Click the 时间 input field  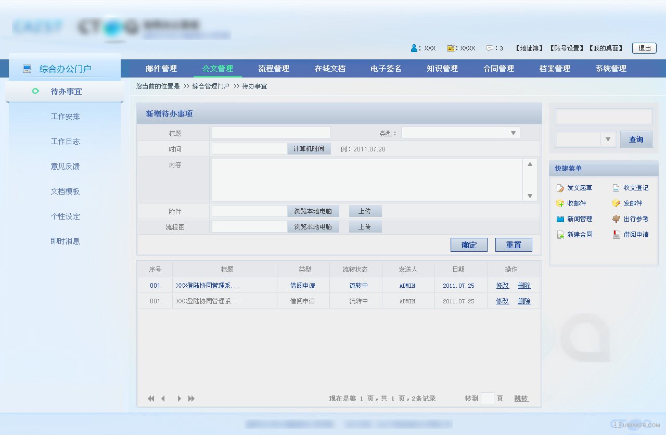[250, 149]
